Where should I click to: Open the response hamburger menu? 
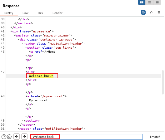159,12
